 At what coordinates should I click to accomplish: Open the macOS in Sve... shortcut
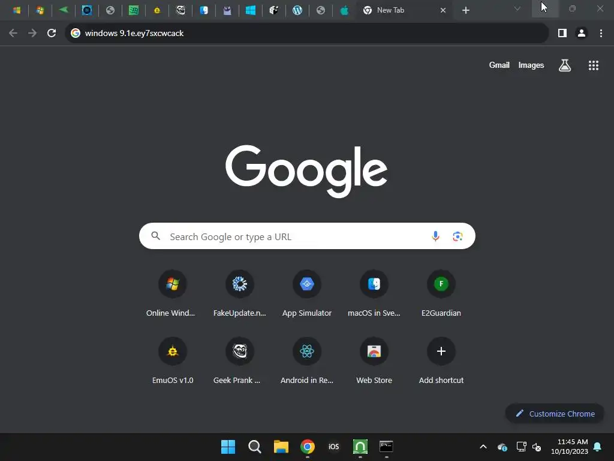tap(374, 294)
